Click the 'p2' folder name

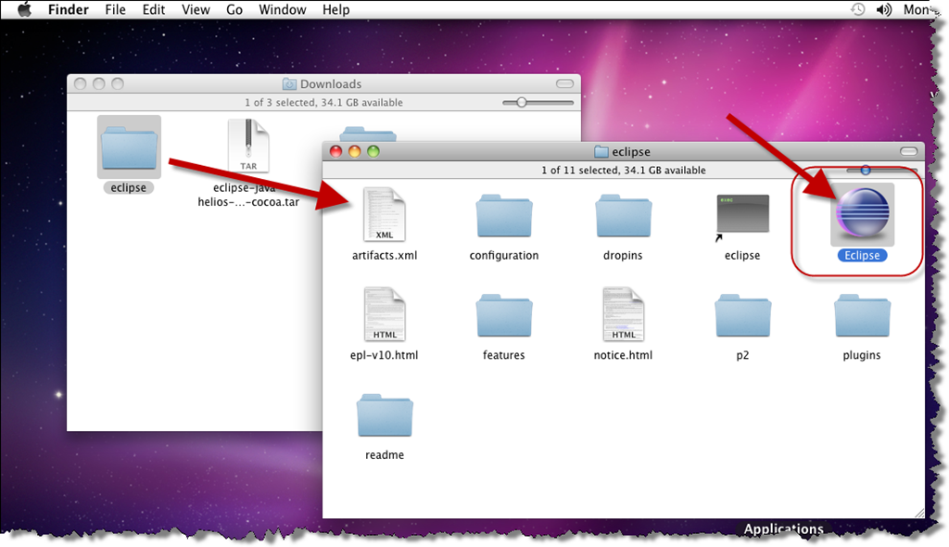pos(742,356)
